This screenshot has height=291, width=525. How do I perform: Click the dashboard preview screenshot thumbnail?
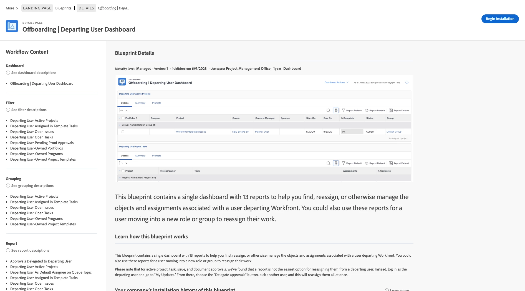coord(264,128)
